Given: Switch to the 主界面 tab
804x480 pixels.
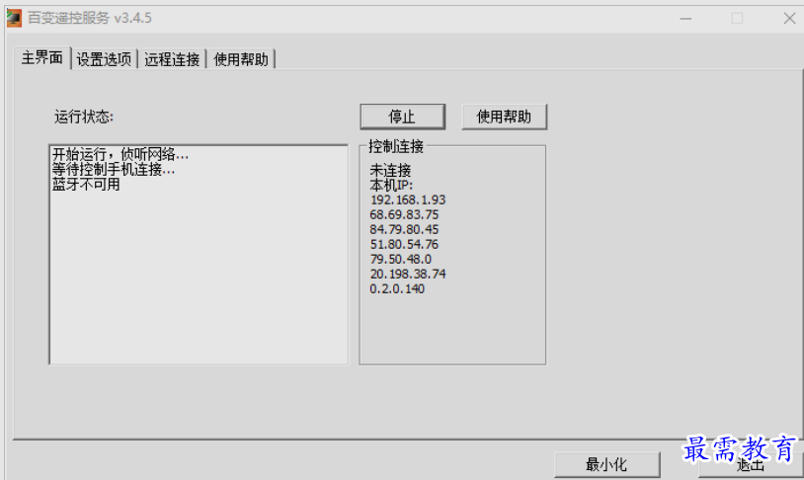Looking at the screenshot, I should (42, 58).
